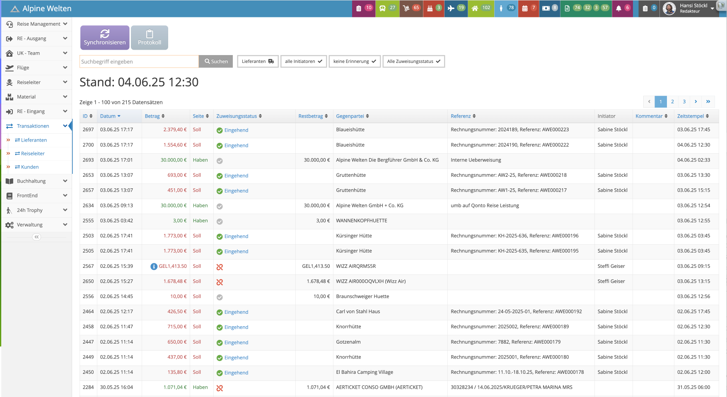Click the airplane icon in top bar
The height and width of the screenshot is (397, 727).
point(451,8)
